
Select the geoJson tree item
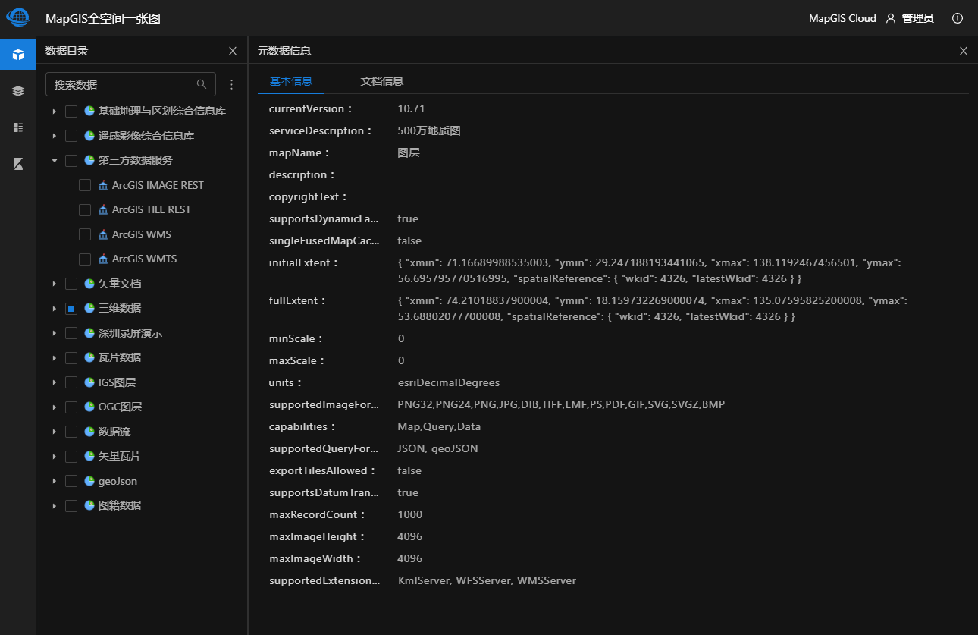coord(118,481)
